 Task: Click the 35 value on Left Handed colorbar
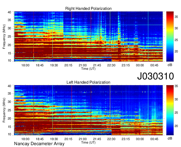click(176, 86)
